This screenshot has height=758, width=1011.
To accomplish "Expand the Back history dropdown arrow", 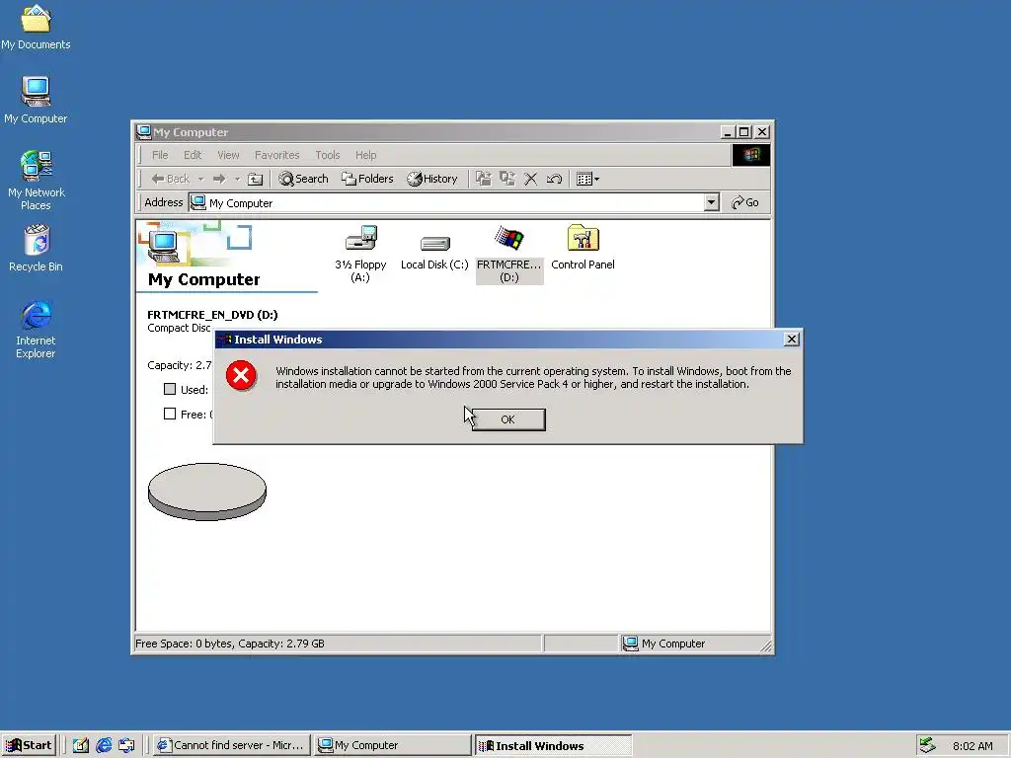I will pyautogui.click(x=200, y=179).
